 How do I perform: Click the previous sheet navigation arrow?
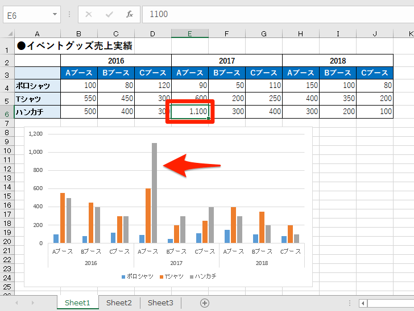(x=16, y=303)
